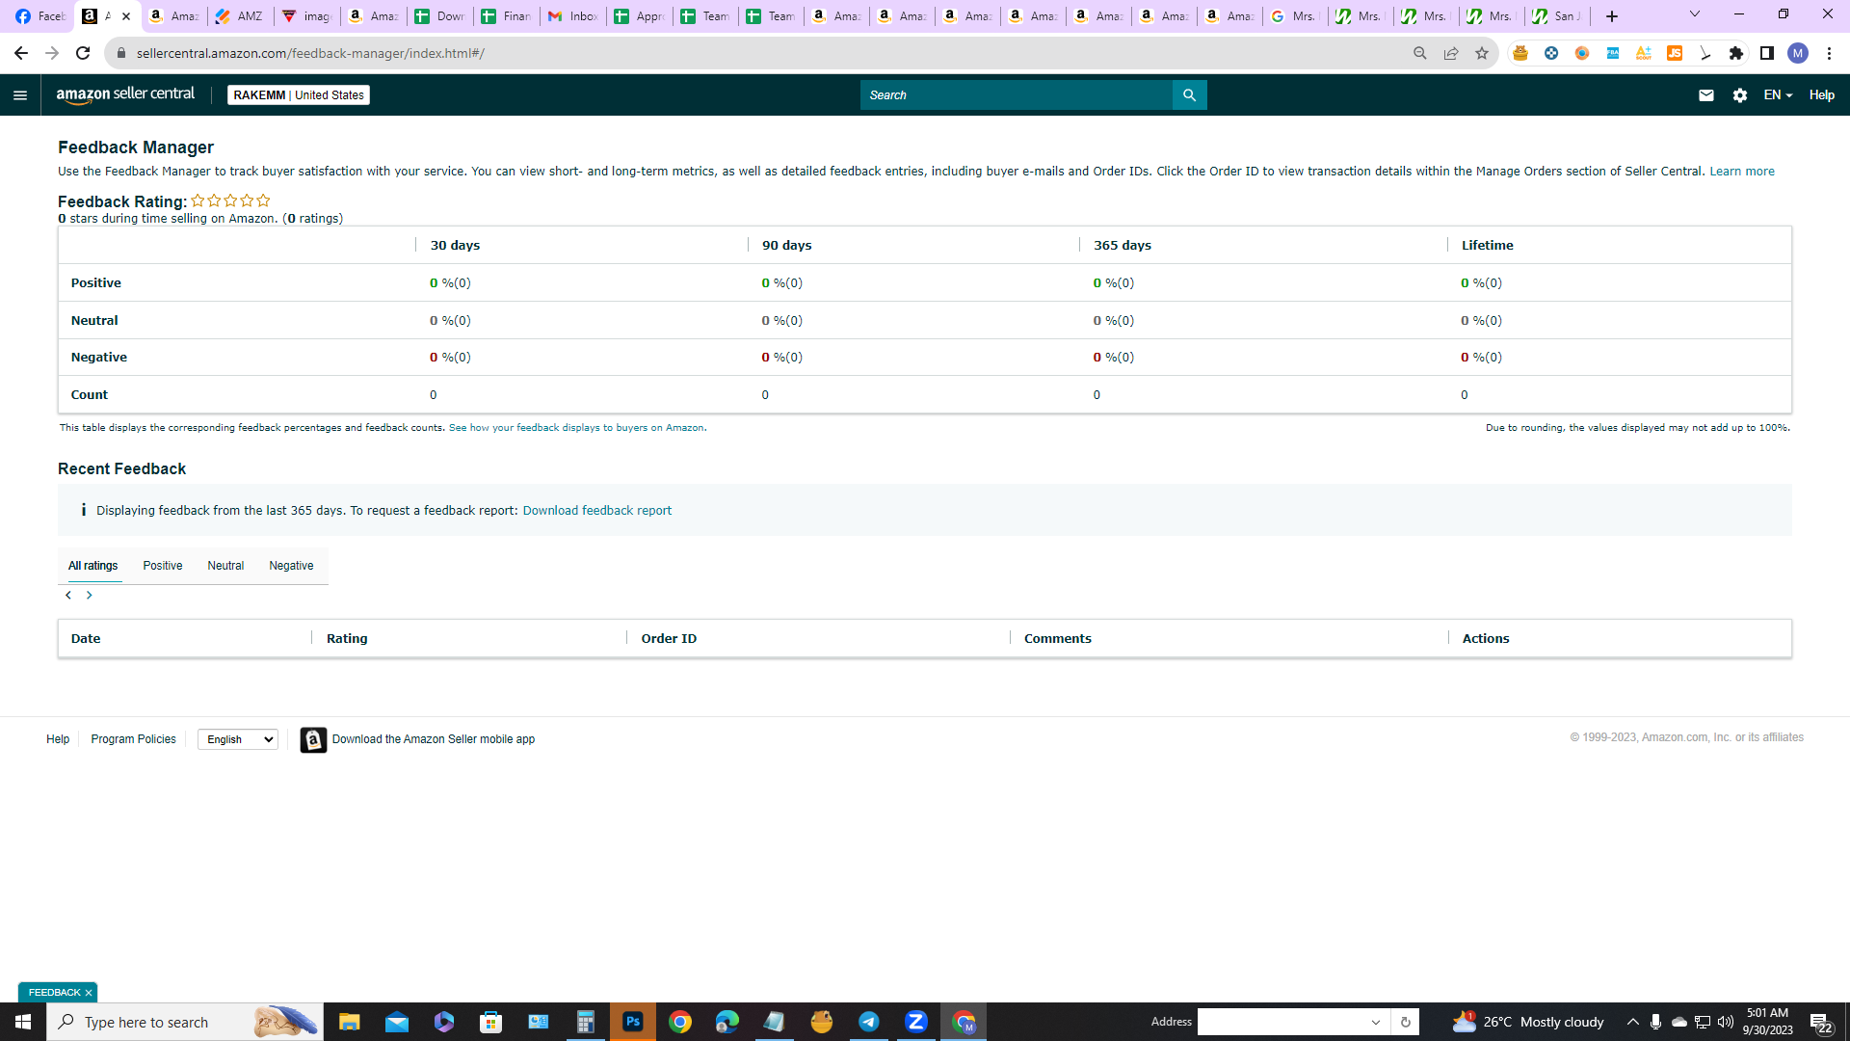
Task: Click the taskbar Address input field
Action: [1282, 1022]
